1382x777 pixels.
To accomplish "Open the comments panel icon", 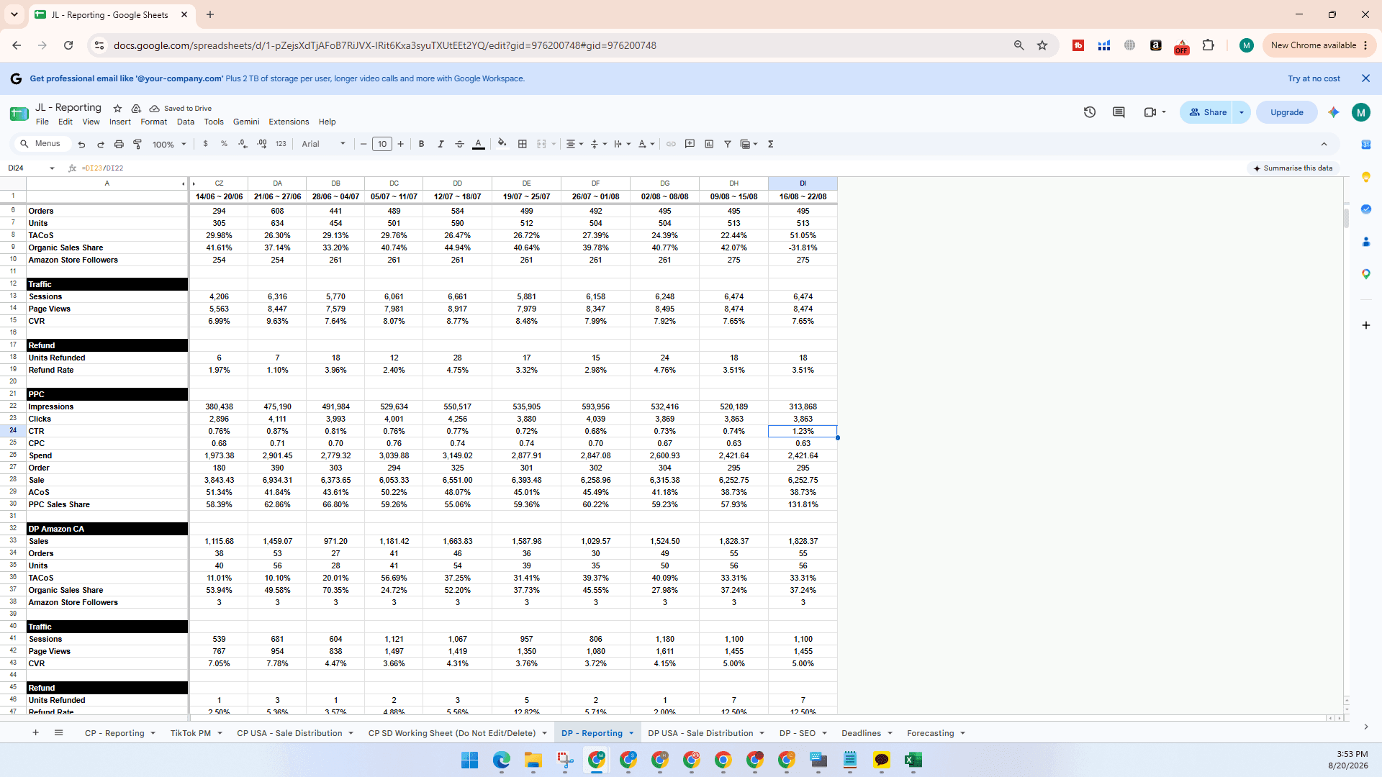I will pyautogui.click(x=1119, y=112).
